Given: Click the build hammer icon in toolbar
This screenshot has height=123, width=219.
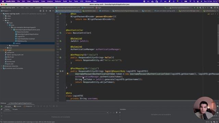Looking at the screenshot, I should (165, 8).
